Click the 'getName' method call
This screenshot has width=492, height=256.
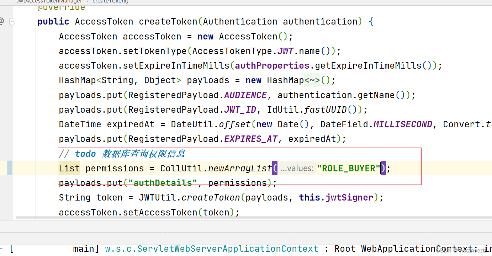click(376, 95)
